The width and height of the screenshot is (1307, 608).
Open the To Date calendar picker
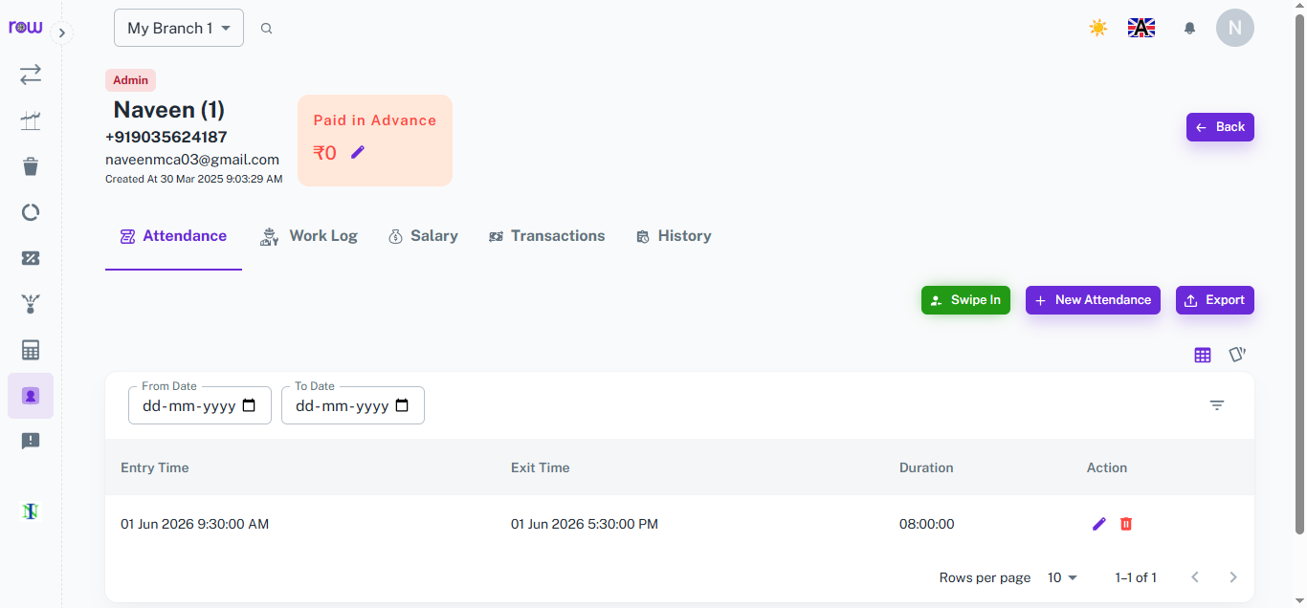(x=403, y=405)
